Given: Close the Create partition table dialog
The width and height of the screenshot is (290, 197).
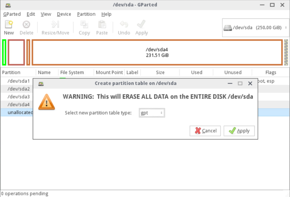Looking at the screenshot, I should [250, 83].
